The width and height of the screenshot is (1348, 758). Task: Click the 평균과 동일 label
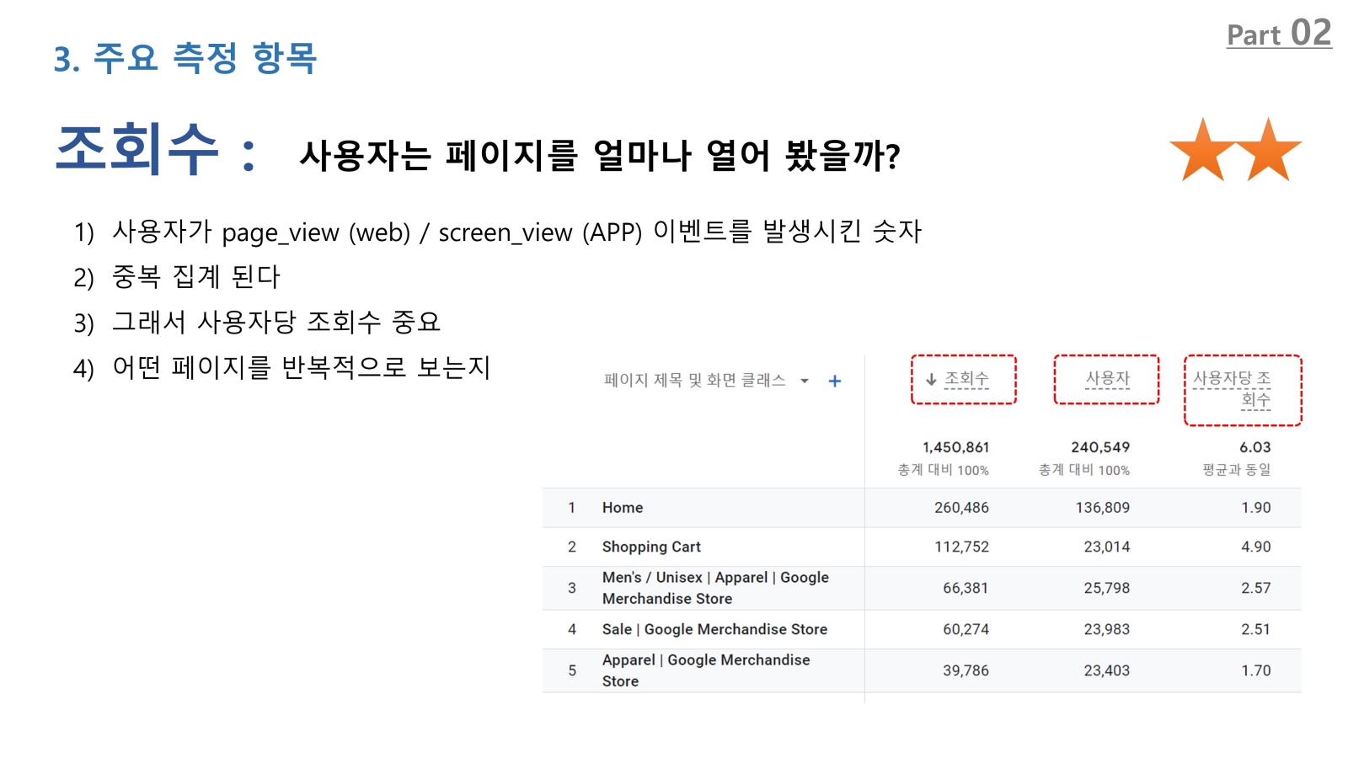tap(1237, 470)
